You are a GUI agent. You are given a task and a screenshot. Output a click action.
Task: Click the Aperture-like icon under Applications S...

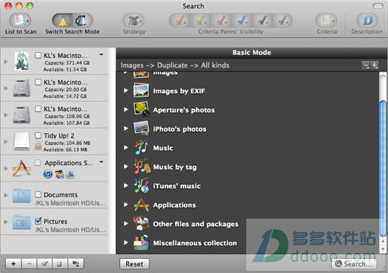point(71,174)
